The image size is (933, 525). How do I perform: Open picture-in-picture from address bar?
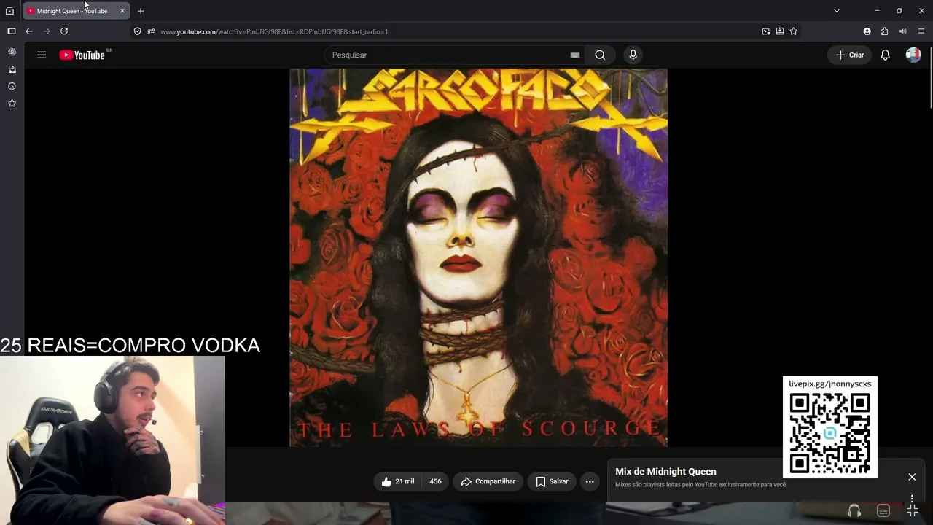click(x=766, y=31)
